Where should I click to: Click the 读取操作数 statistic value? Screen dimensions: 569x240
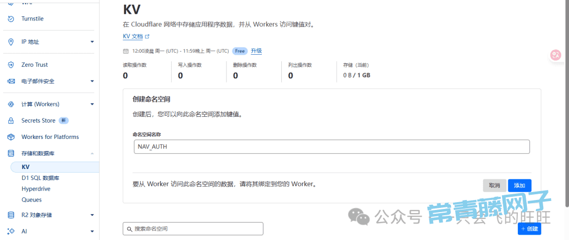click(x=125, y=76)
